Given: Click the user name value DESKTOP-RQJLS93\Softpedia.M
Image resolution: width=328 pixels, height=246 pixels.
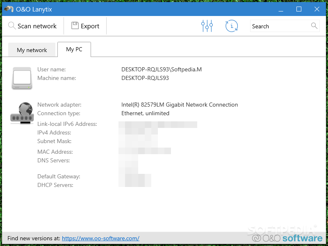Looking at the screenshot, I should tap(162, 69).
